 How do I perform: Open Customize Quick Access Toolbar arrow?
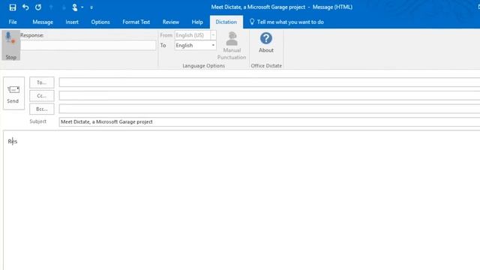[x=91, y=7]
